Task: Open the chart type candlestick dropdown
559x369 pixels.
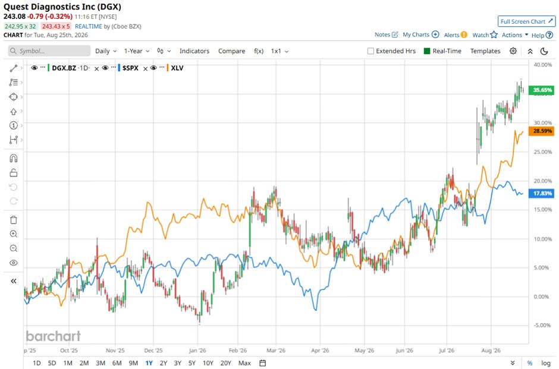Action: point(164,51)
